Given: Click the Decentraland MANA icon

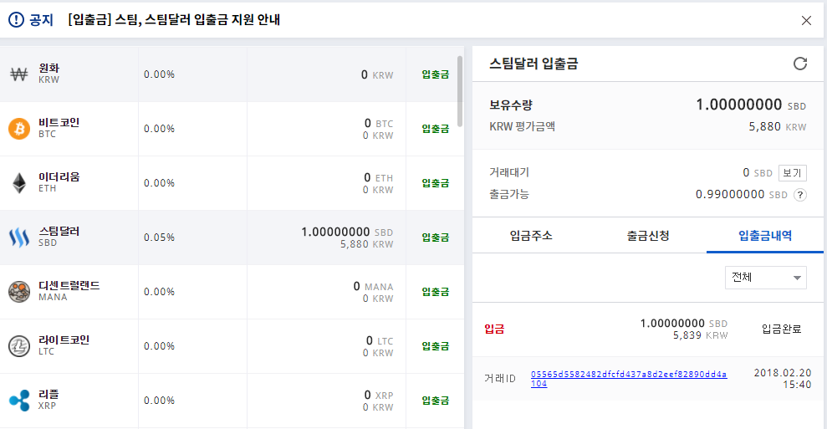Looking at the screenshot, I should [x=19, y=292].
